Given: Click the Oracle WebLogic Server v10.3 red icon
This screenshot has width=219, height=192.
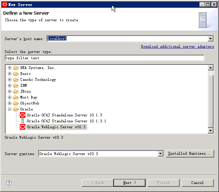Looking at the screenshot, I should pyautogui.click(x=23, y=127).
